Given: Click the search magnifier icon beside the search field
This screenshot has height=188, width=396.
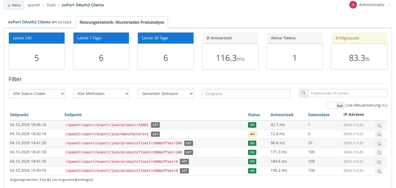Looking at the screenshot, I should pyautogui.click(x=304, y=93).
